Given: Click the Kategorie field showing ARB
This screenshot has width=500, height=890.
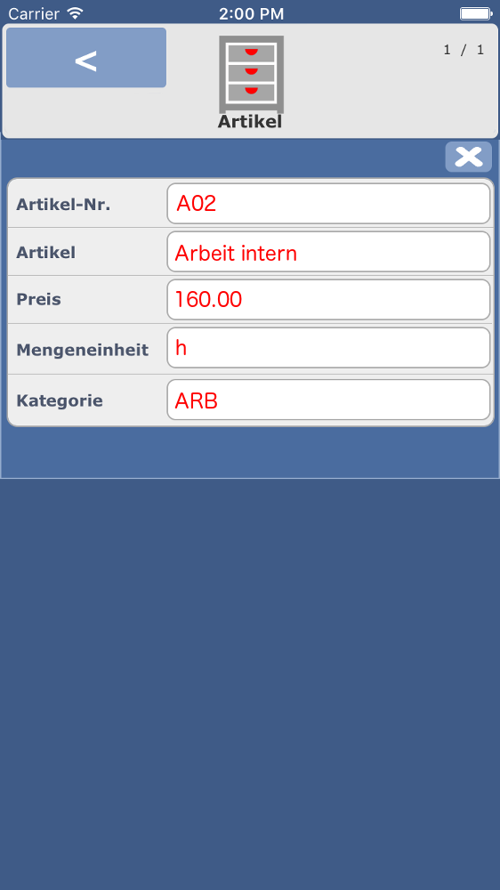Looking at the screenshot, I should click(x=328, y=400).
